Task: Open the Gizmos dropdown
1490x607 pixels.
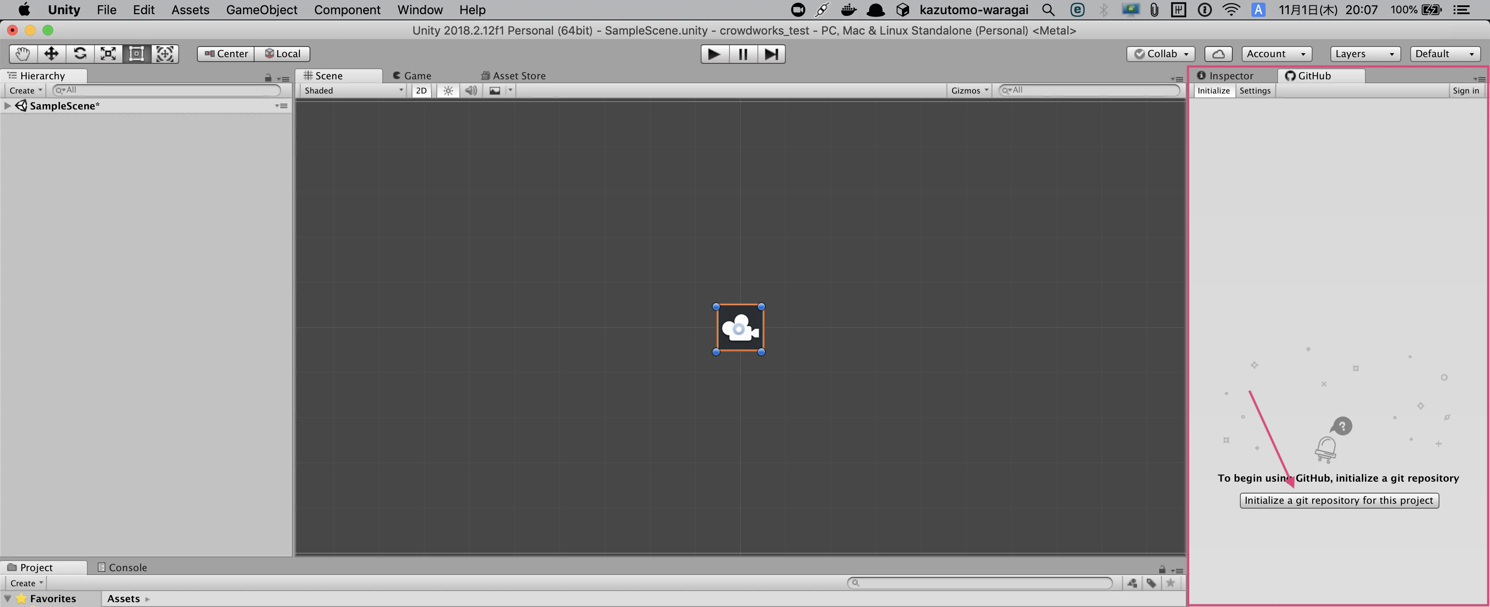Action: point(969,90)
